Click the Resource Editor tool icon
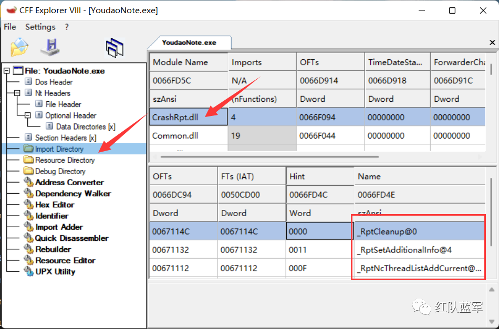The width and height of the screenshot is (499, 329). (29, 260)
